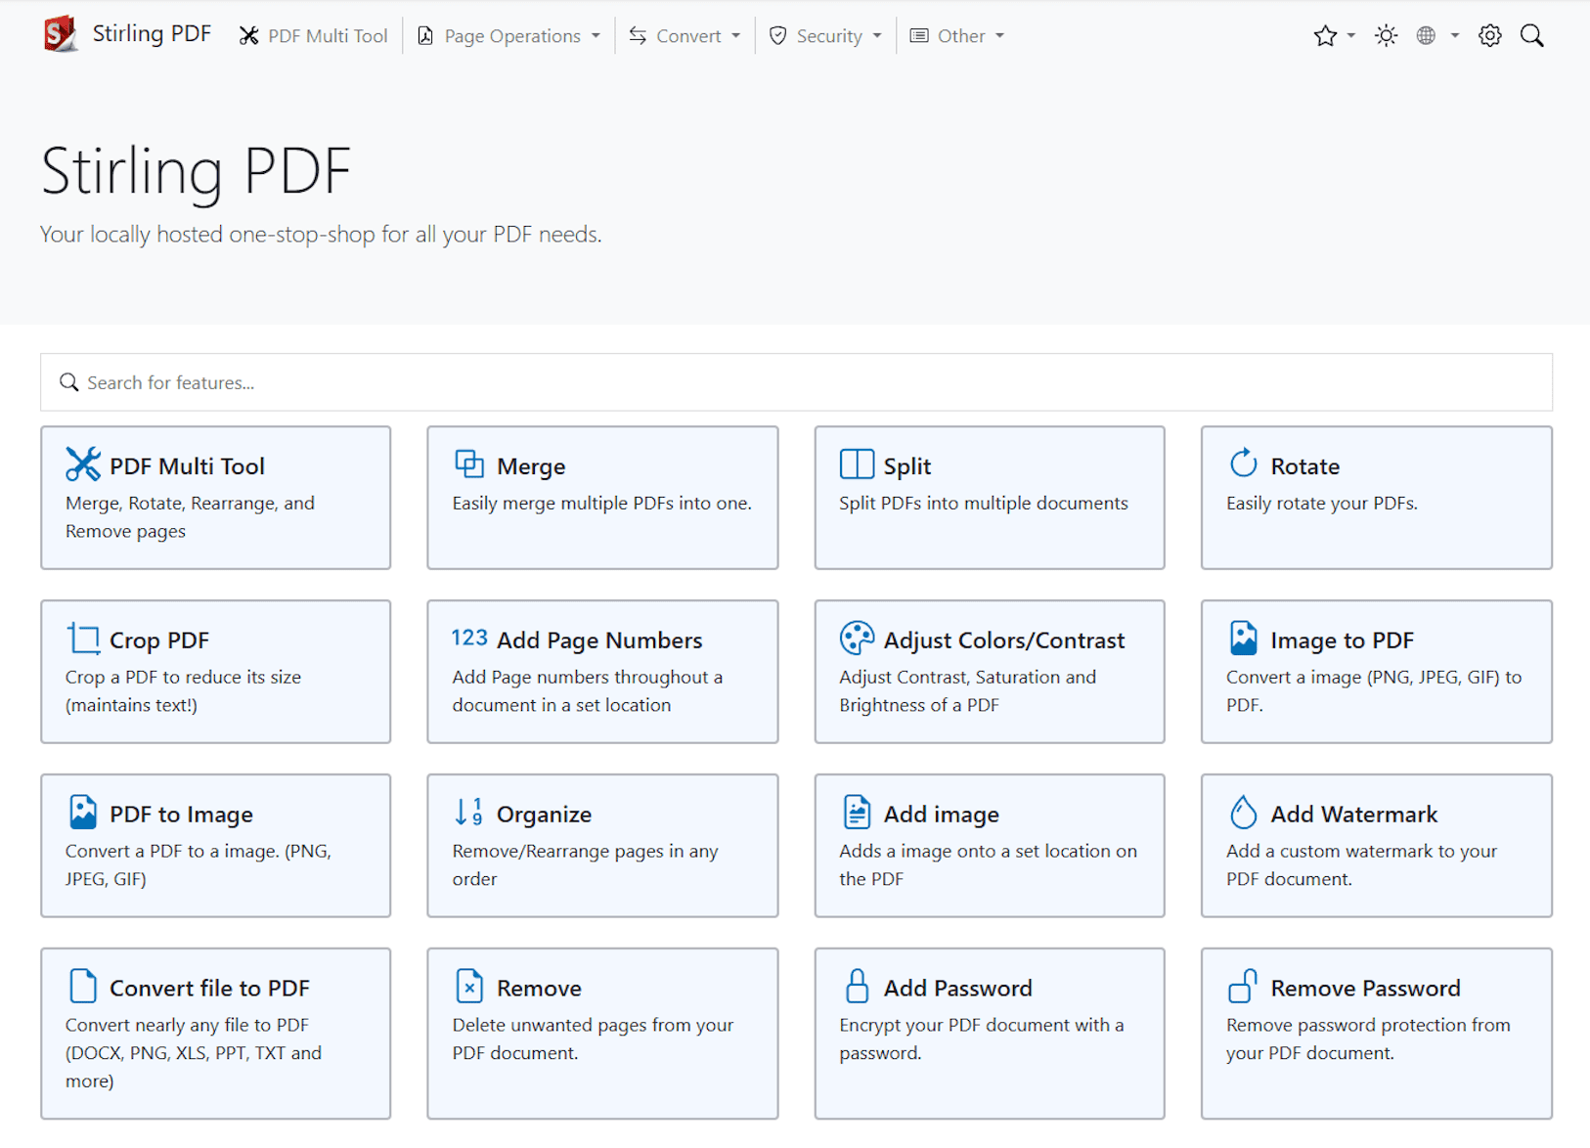Image resolution: width=1590 pixels, height=1148 pixels.
Task: Click the Split card icon
Action: coord(857,464)
